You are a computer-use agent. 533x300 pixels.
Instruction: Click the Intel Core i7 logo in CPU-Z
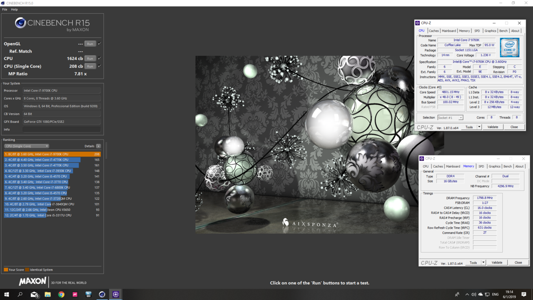pos(509,47)
